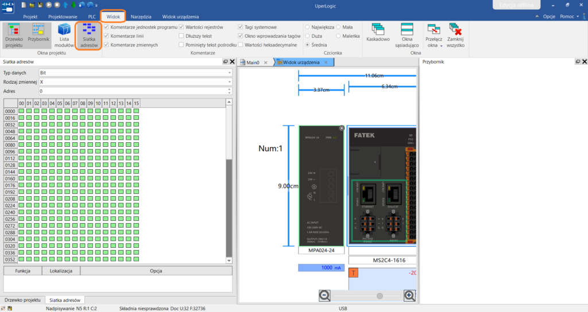Click the Funkcja column header
Screen dimensions: 588x312
tap(23, 271)
